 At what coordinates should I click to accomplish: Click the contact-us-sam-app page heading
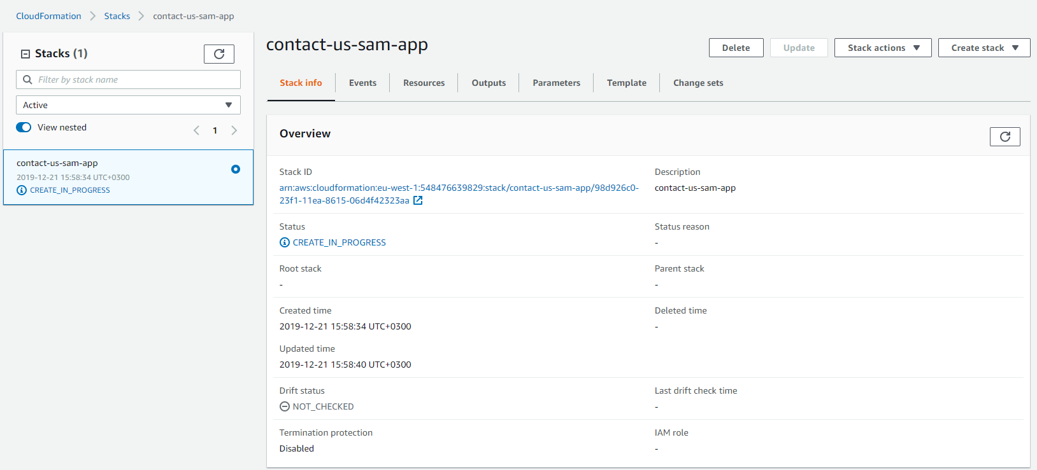coord(347,45)
